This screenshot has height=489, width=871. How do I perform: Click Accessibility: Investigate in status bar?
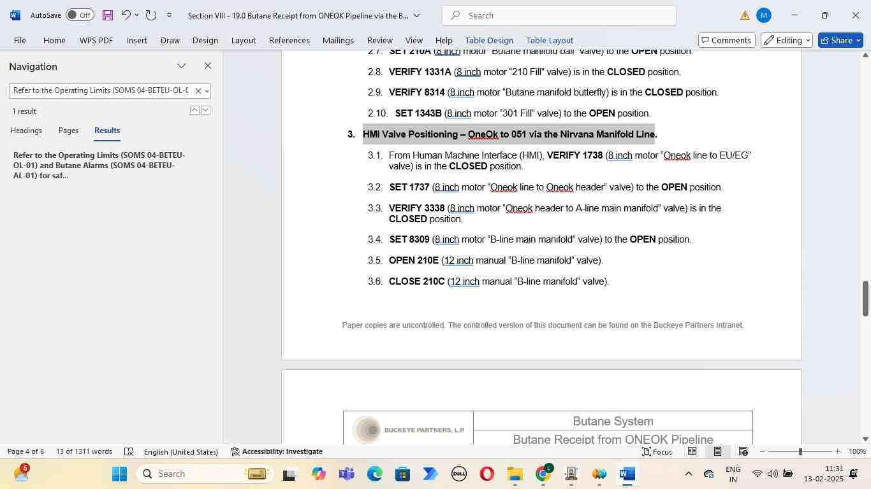coord(277,451)
